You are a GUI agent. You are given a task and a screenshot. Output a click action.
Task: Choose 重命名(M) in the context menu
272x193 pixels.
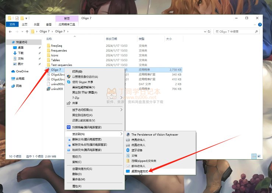click(x=95, y=179)
